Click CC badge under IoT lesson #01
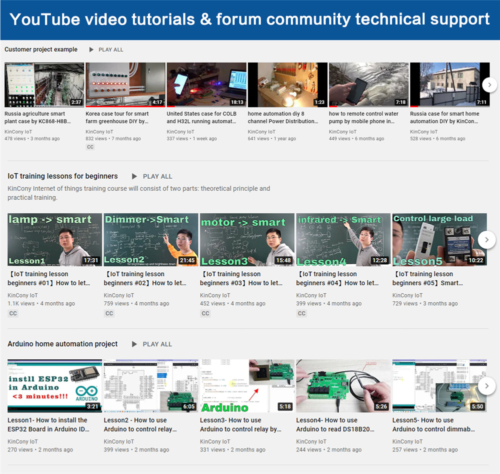The width and height of the screenshot is (500, 474). click(x=13, y=313)
